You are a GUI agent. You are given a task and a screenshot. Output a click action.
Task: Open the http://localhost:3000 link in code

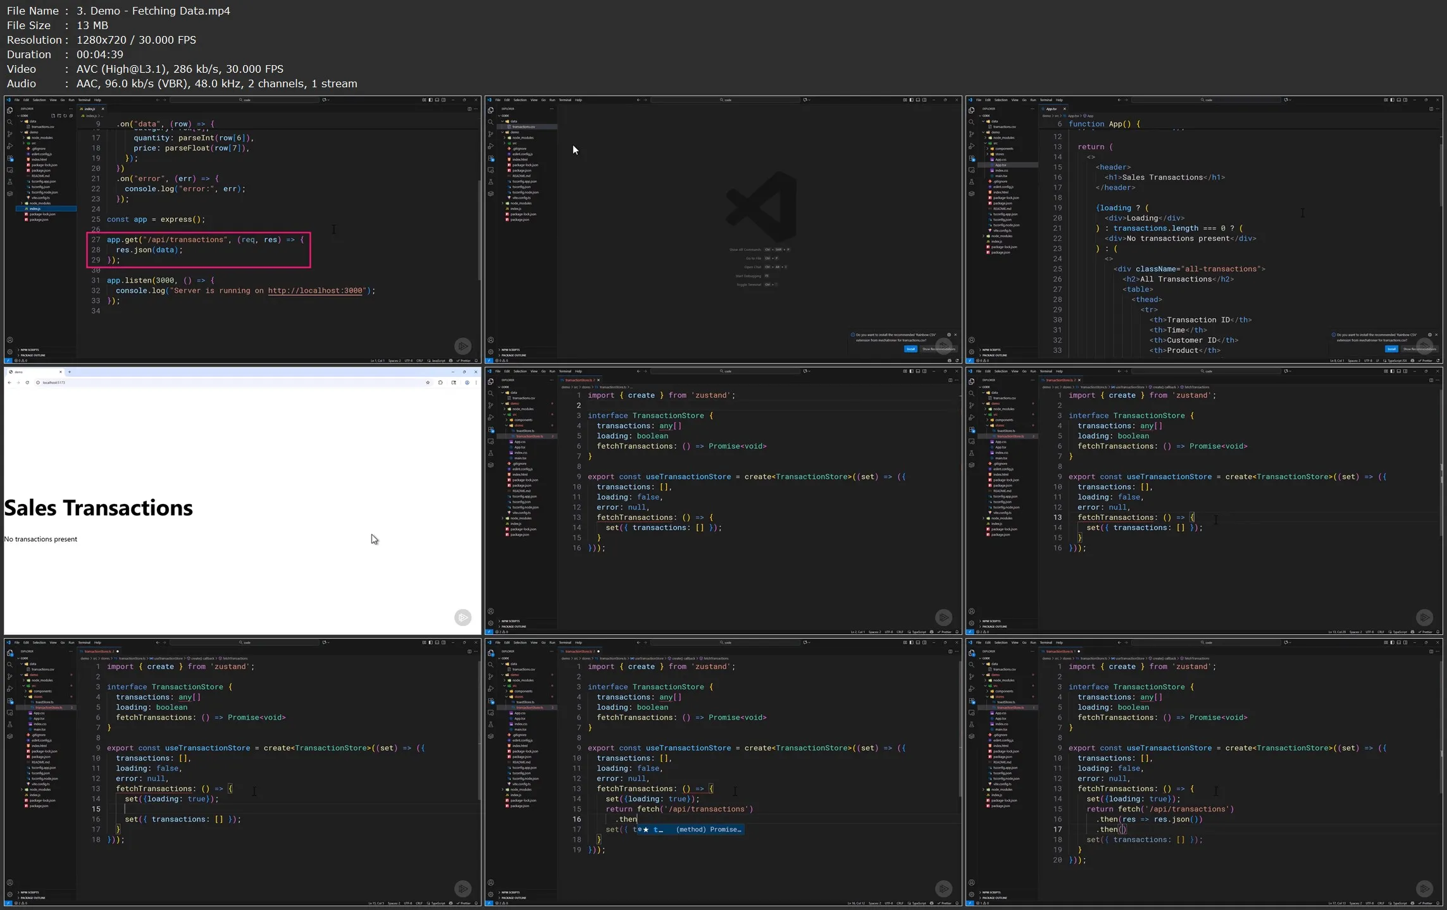[315, 291]
